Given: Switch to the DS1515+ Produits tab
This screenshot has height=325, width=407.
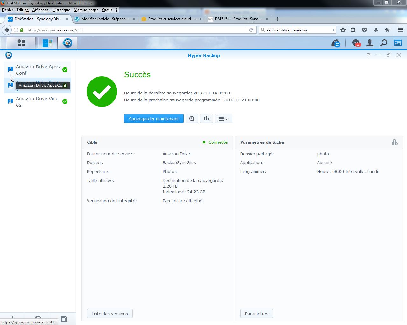Looking at the screenshot, I should click(x=238, y=19).
